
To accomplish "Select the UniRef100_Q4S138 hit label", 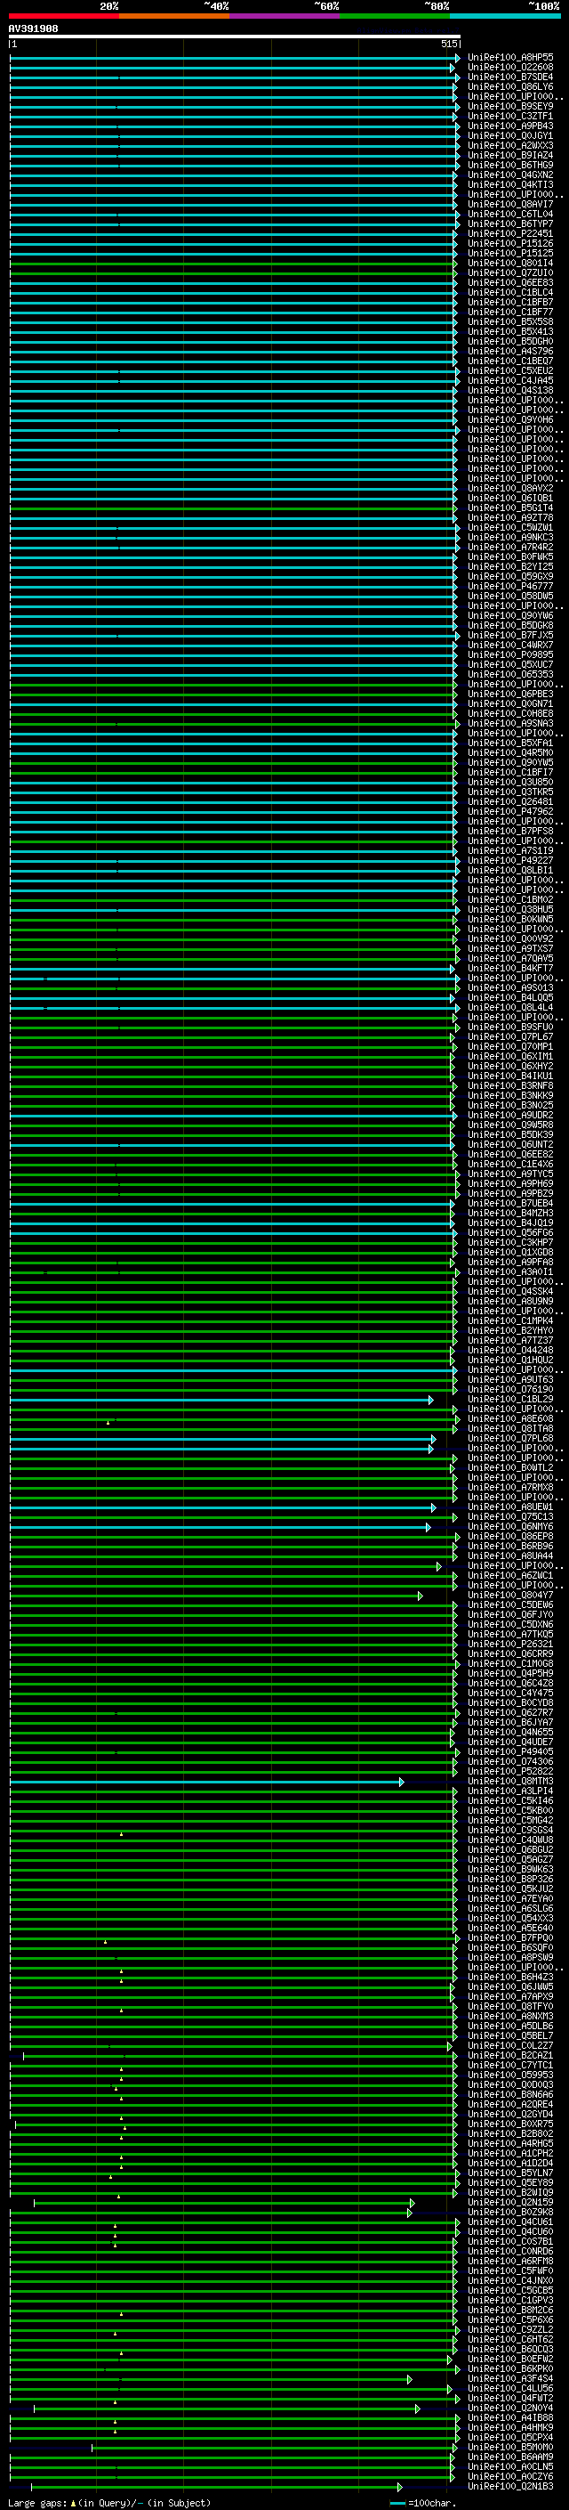I will point(510,391).
